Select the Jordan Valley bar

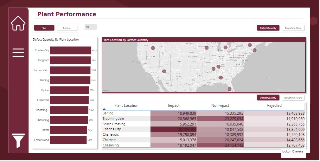[x=70, y=70]
